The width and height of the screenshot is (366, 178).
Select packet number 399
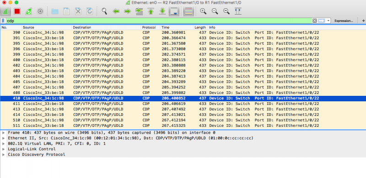tap(183, 54)
